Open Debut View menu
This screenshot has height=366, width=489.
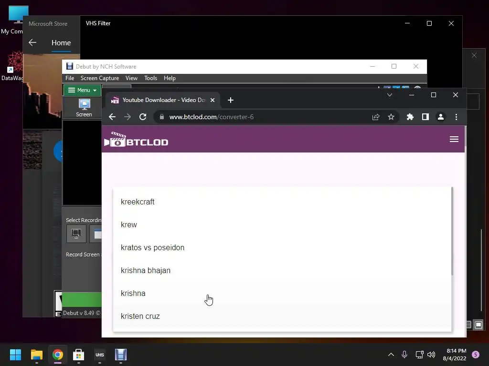(x=131, y=78)
